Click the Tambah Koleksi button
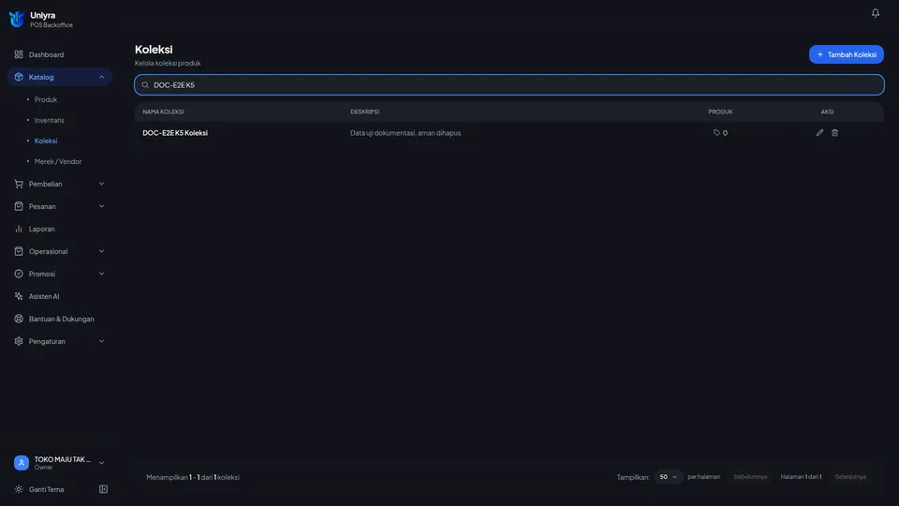 tap(847, 54)
